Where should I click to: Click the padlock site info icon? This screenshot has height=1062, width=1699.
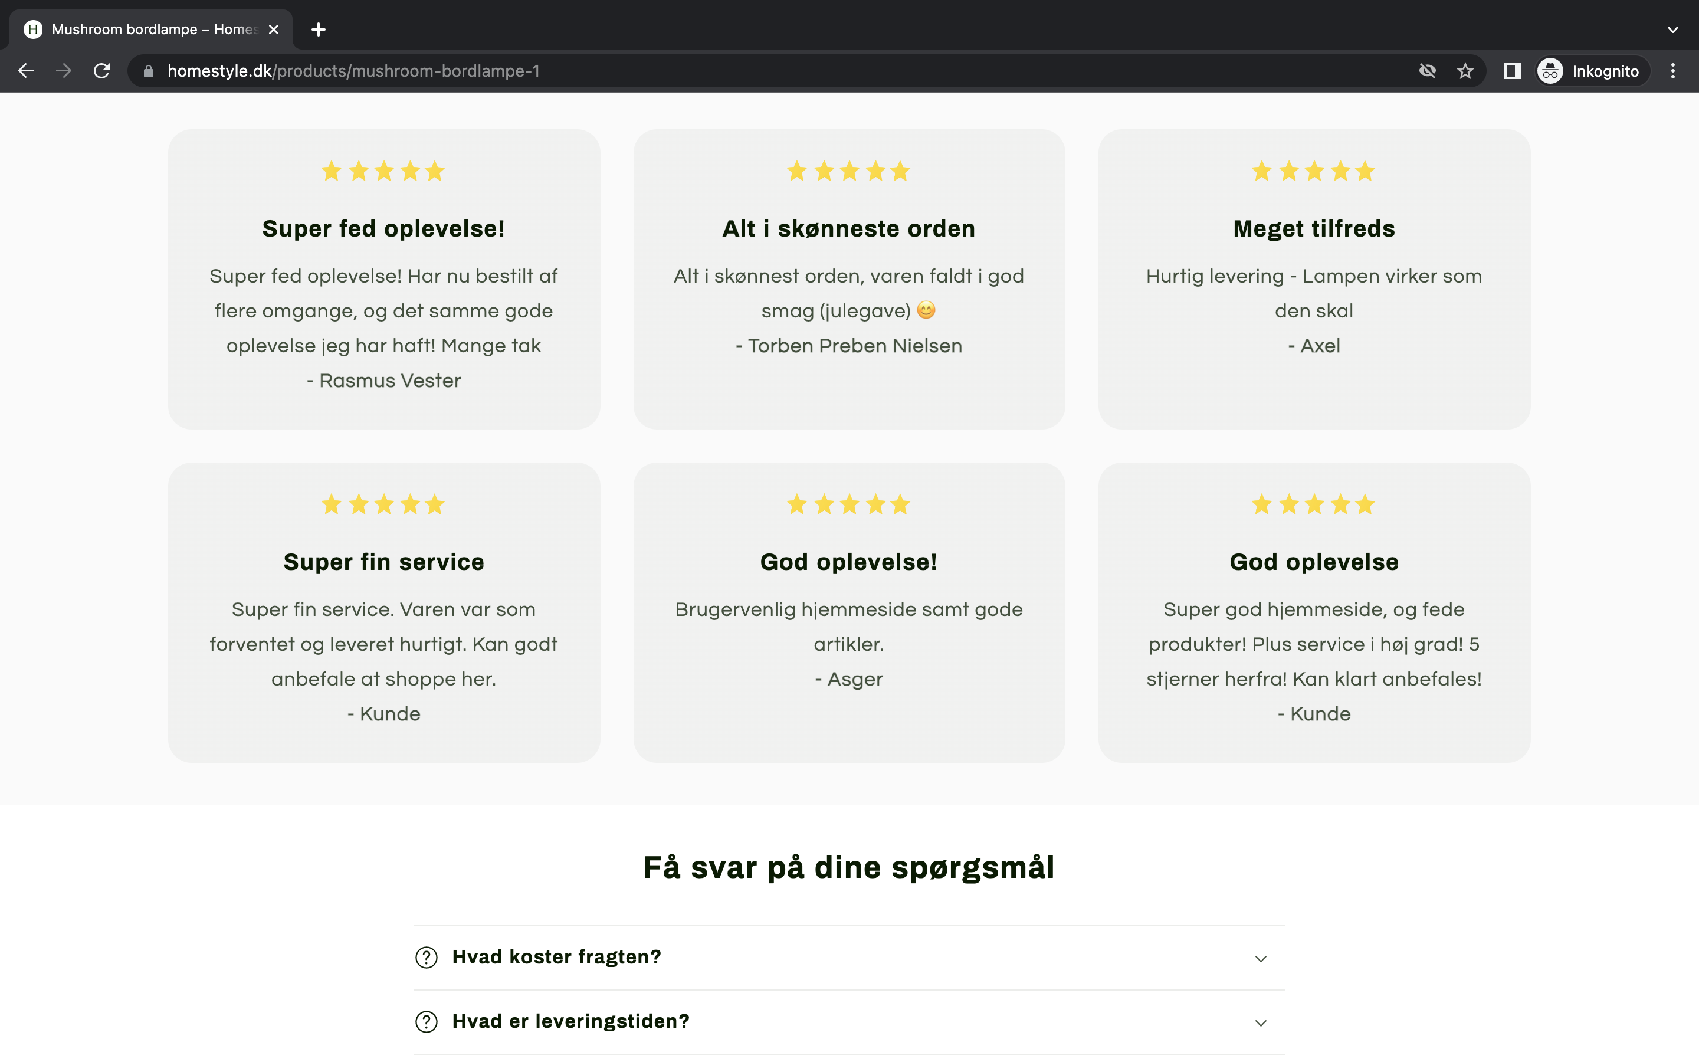[x=148, y=71]
